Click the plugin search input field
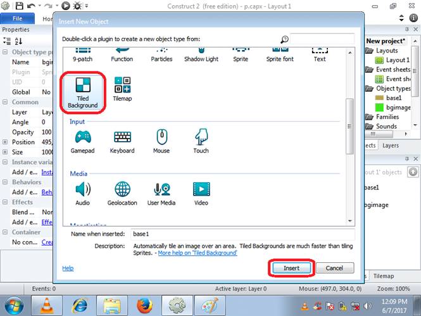Screen dimensions: 421x316 click(322, 39)
